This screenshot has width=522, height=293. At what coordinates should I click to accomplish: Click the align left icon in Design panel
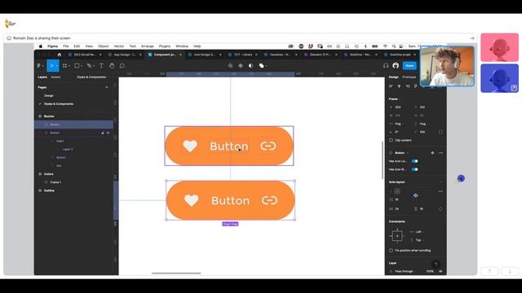point(391,86)
